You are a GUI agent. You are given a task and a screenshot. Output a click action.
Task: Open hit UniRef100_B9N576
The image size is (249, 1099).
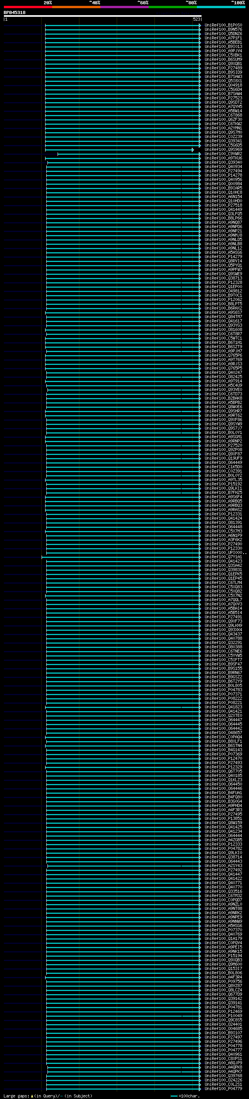[223, 30]
